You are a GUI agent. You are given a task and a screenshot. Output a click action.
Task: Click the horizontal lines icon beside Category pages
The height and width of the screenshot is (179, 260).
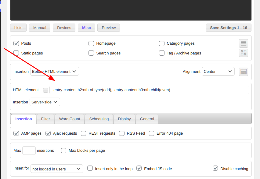click(x=243, y=43)
